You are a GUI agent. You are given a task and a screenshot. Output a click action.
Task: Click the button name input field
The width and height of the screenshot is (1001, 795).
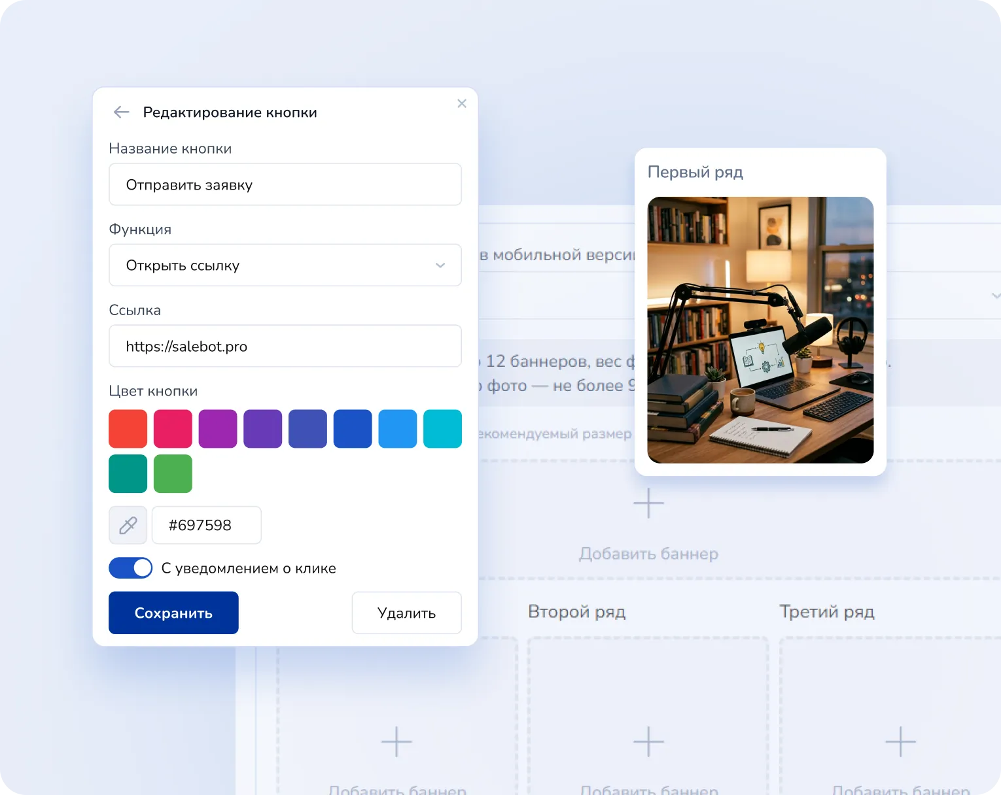[x=285, y=185]
